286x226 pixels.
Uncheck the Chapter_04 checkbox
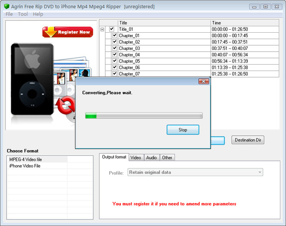pos(114,55)
